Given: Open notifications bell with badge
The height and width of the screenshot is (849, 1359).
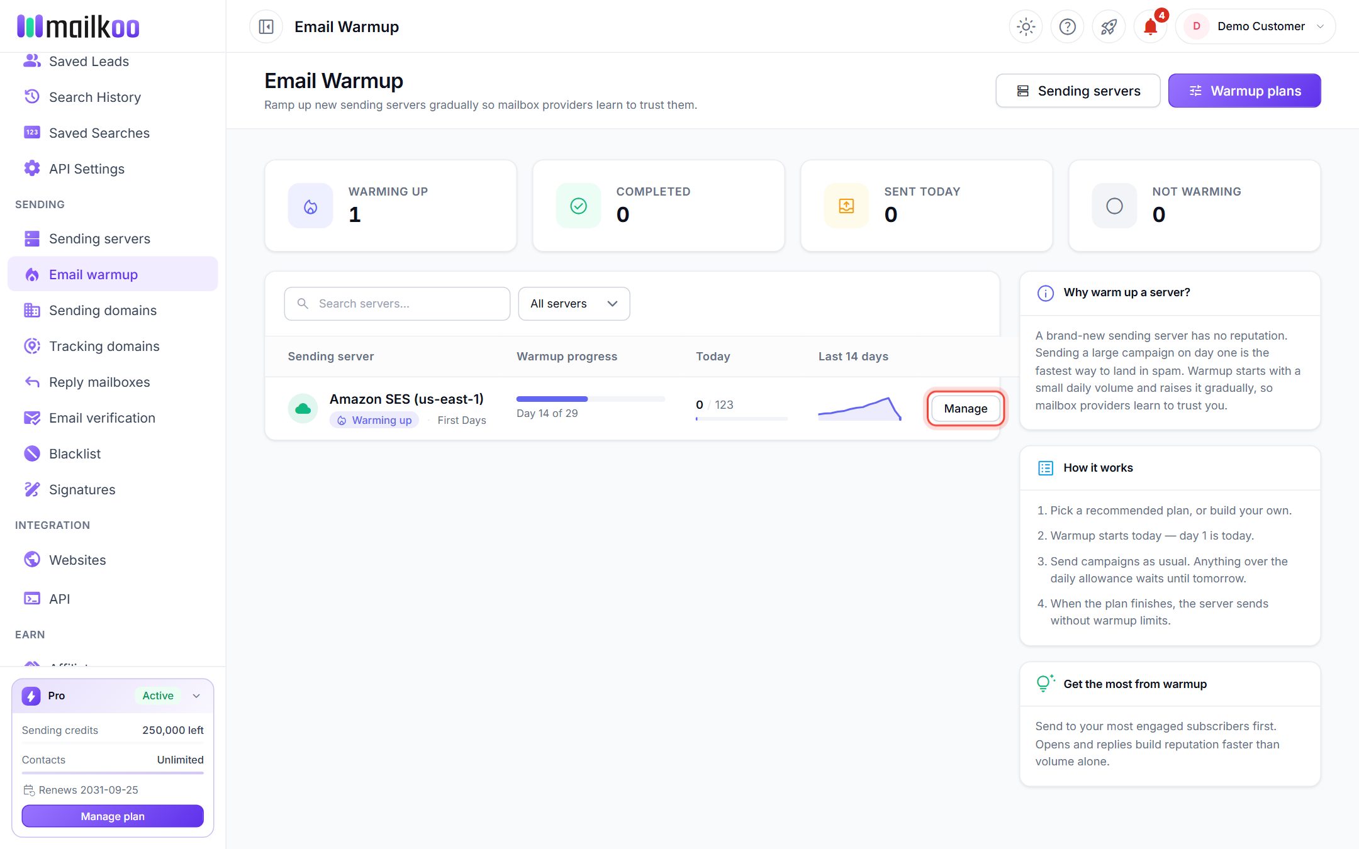Looking at the screenshot, I should (1151, 26).
